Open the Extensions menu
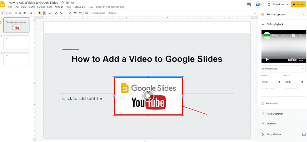This screenshot has height=142, width=307. [x=80, y=7]
